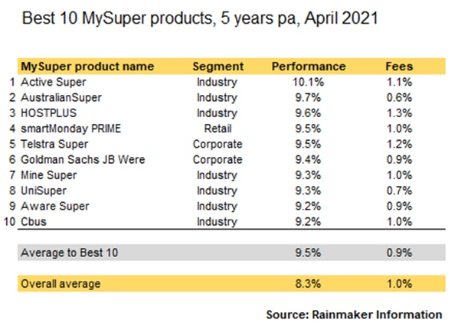Click the smartMonday PRIME entry
The width and height of the screenshot is (458, 329).
click(70, 129)
